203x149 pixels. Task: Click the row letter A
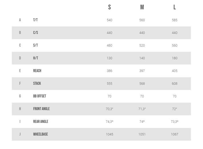coord(20,20)
